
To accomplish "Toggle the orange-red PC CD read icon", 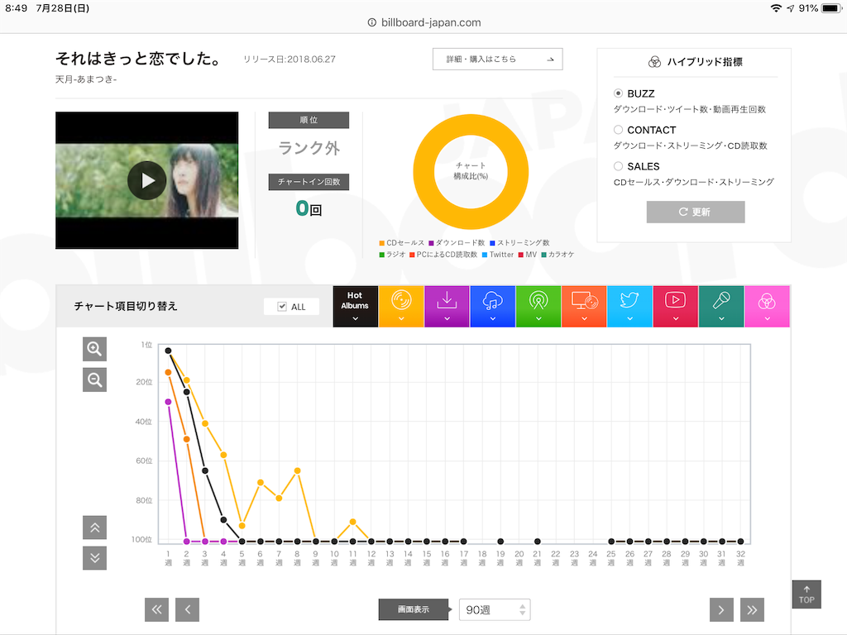I will (x=584, y=306).
